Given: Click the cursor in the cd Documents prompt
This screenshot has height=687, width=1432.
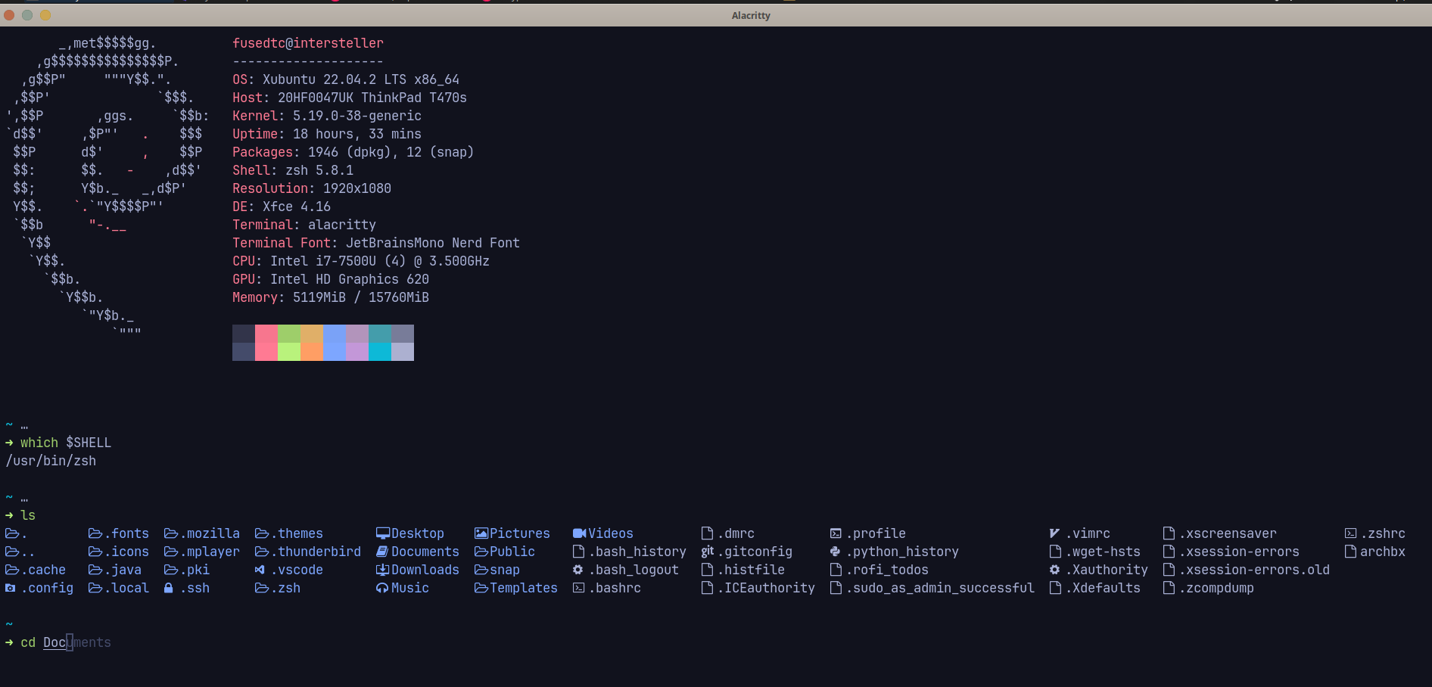Looking at the screenshot, I should [x=70, y=642].
